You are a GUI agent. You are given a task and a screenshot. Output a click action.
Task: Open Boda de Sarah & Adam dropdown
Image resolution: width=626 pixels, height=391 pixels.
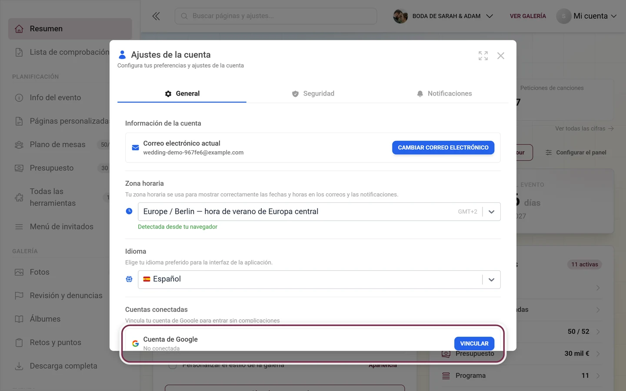443,16
